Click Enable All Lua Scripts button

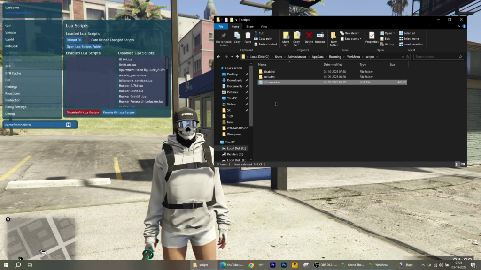click(119, 112)
